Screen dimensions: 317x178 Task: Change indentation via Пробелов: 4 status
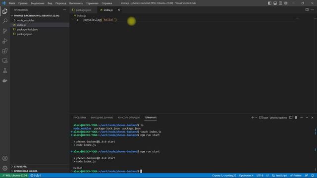[x=246, y=176]
